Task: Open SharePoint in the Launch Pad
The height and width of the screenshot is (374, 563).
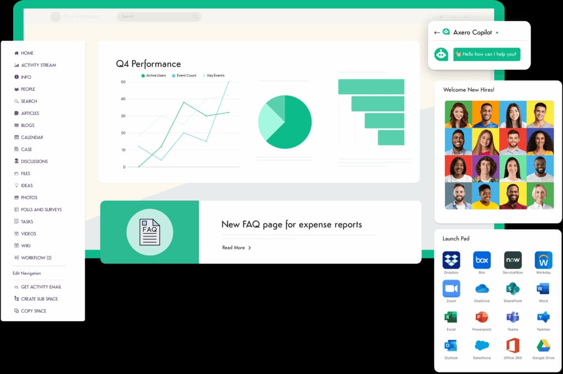Action: click(x=512, y=289)
